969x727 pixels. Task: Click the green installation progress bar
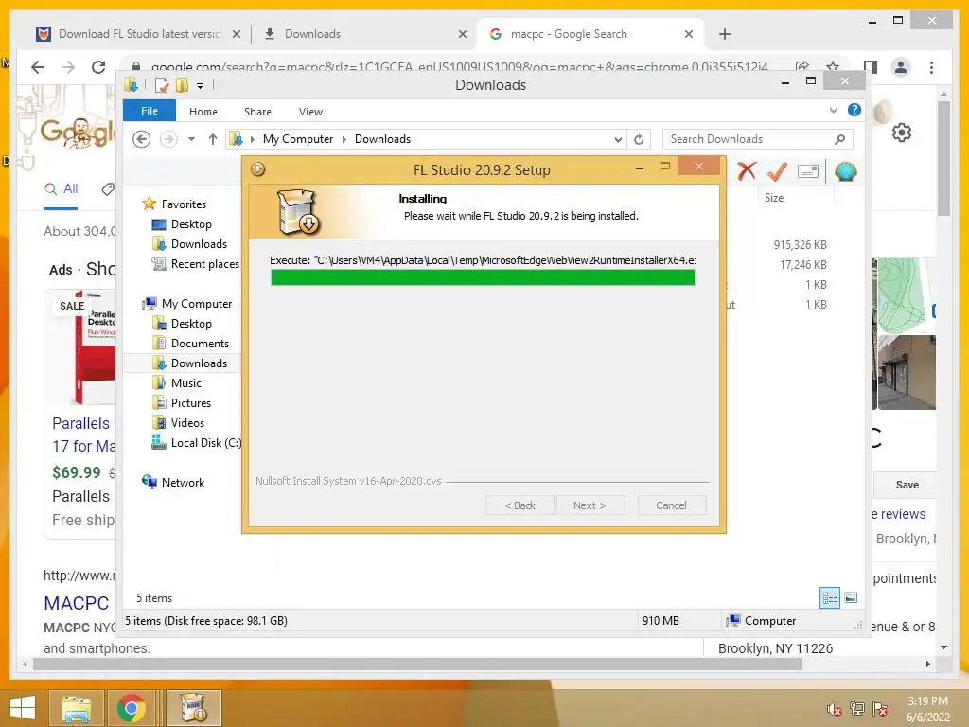click(x=484, y=277)
